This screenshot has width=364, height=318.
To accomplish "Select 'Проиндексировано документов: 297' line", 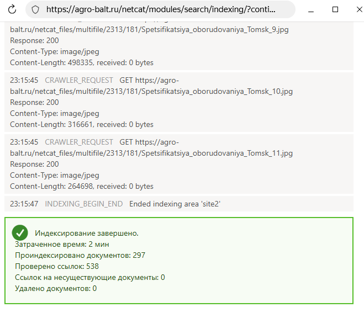I will tap(80, 256).
